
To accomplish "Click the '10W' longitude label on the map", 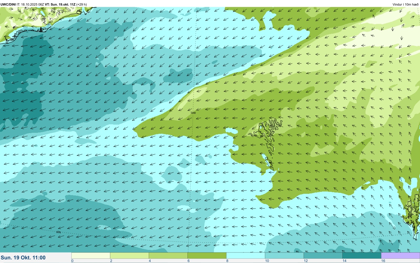I will 193,113.
